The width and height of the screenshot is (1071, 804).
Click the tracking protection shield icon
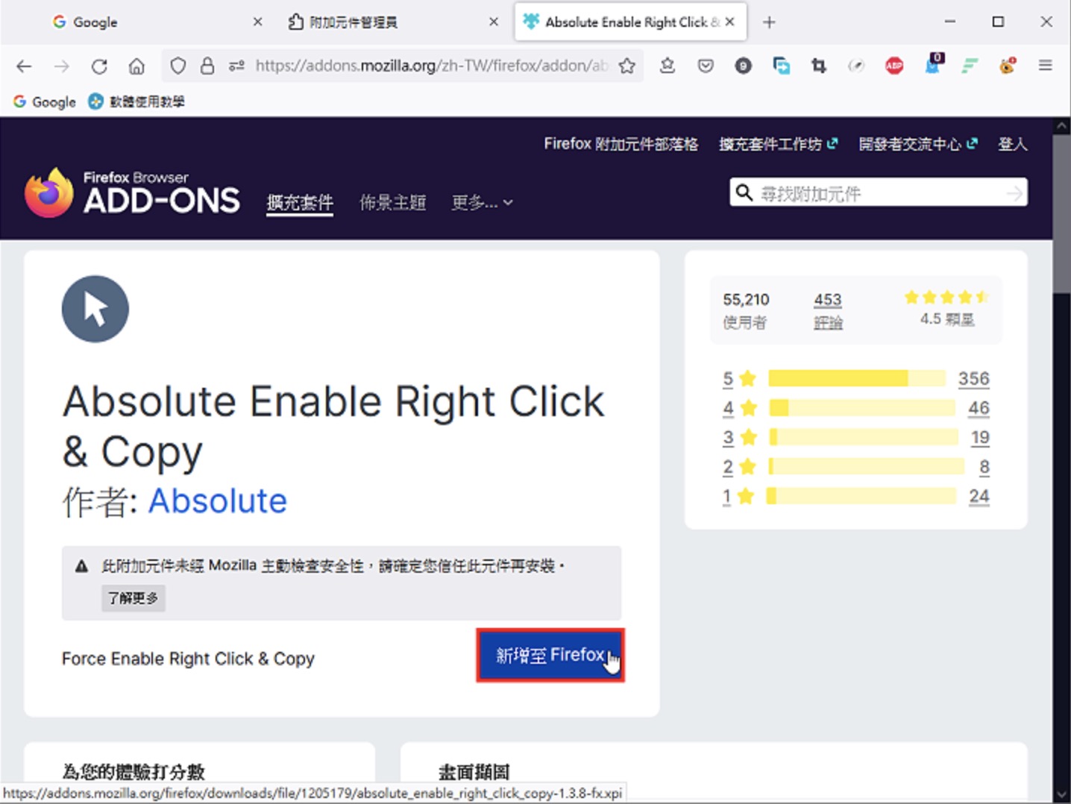[x=178, y=66]
